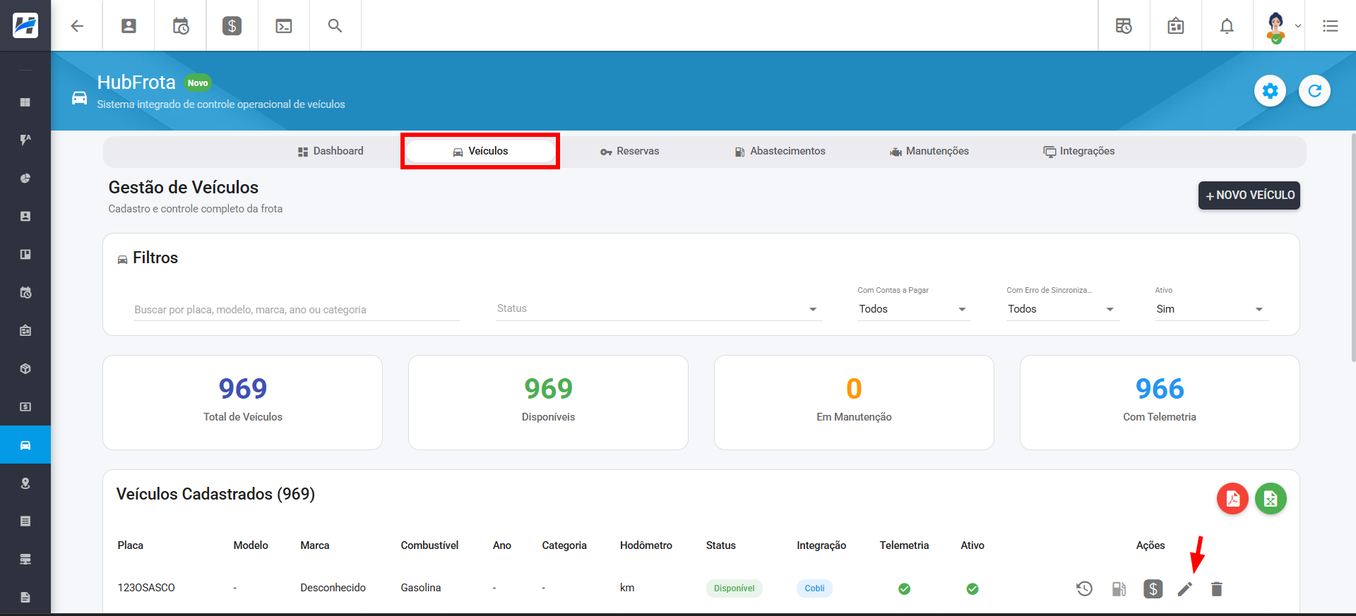Open the Manutenções tab
This screenshot has width=1356, height=616.
coord(929,151)
